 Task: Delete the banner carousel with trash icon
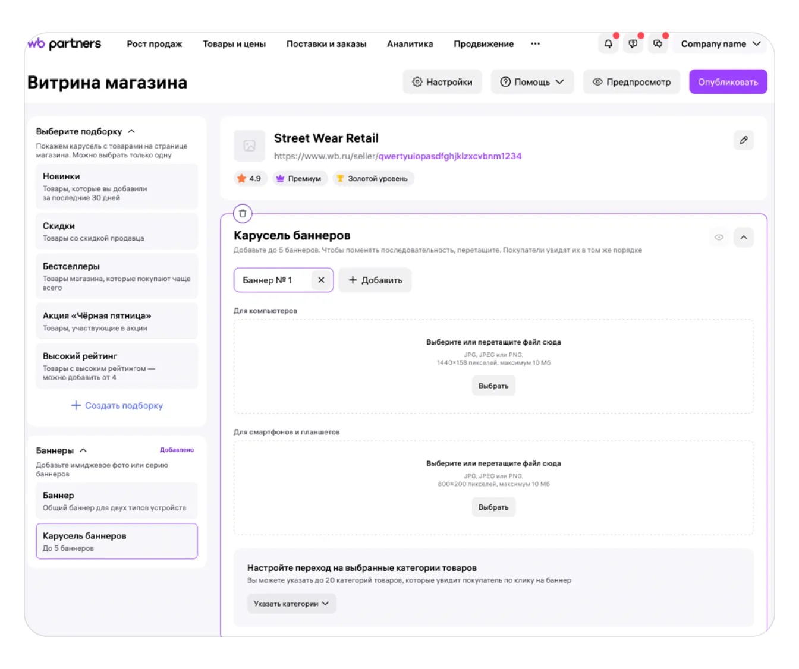(x=243, y=214)
